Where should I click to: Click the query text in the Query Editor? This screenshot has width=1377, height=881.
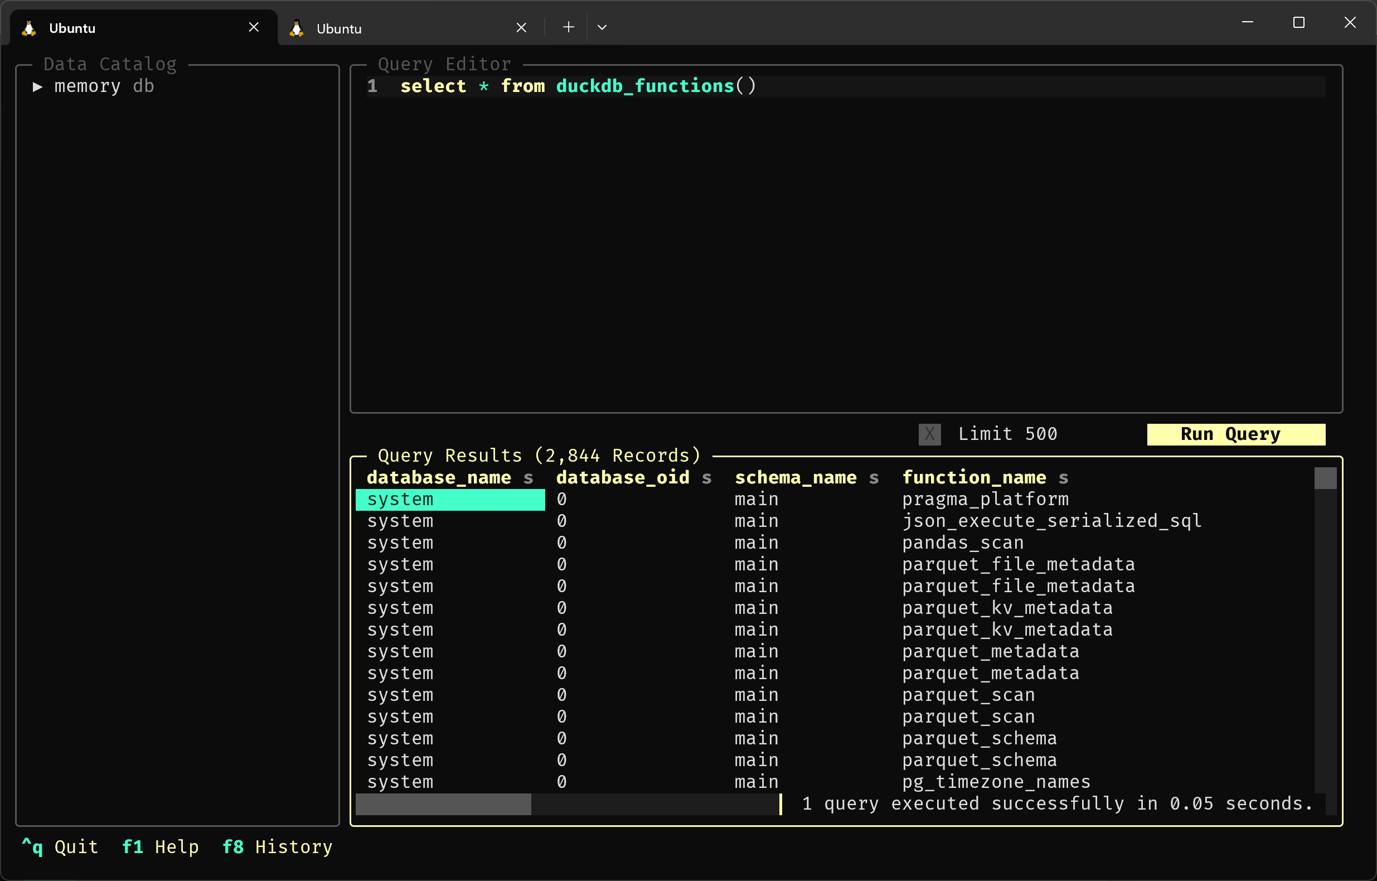[578, 86]
